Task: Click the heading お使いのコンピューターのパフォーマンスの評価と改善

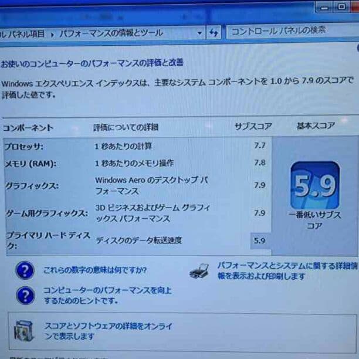Action: 92,63
